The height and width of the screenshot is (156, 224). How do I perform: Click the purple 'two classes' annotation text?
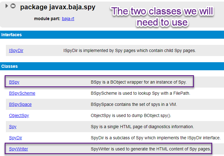click(x=162, y=16)
